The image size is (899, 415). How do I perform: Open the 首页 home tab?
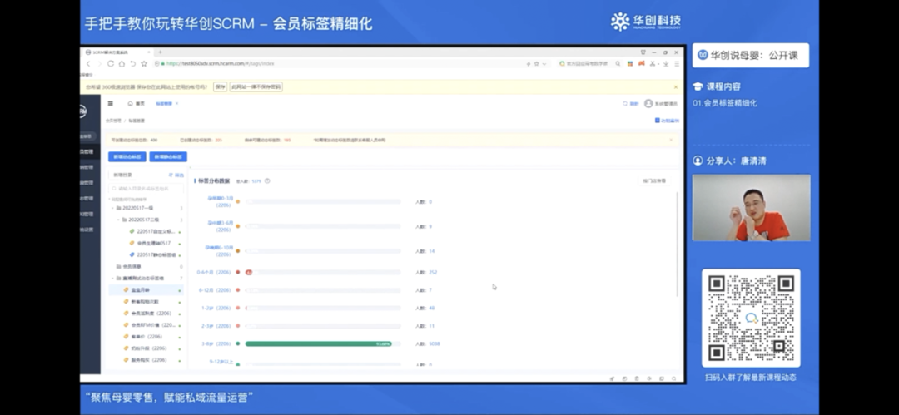click(x=137, y=104)
